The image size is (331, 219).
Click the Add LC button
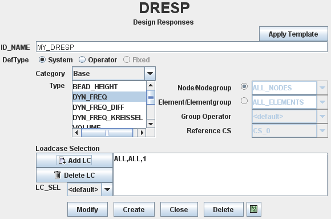[74, 160]
